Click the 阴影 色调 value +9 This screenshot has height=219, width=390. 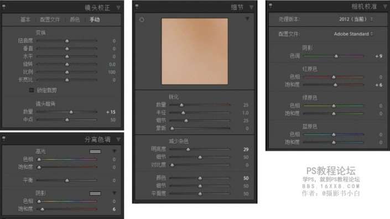378,56
